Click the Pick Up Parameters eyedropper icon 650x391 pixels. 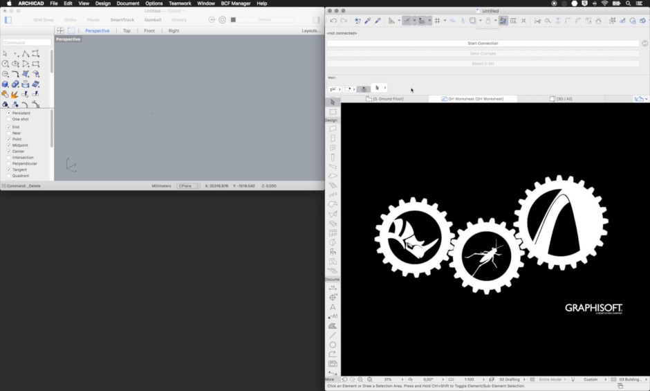point(367,21)
